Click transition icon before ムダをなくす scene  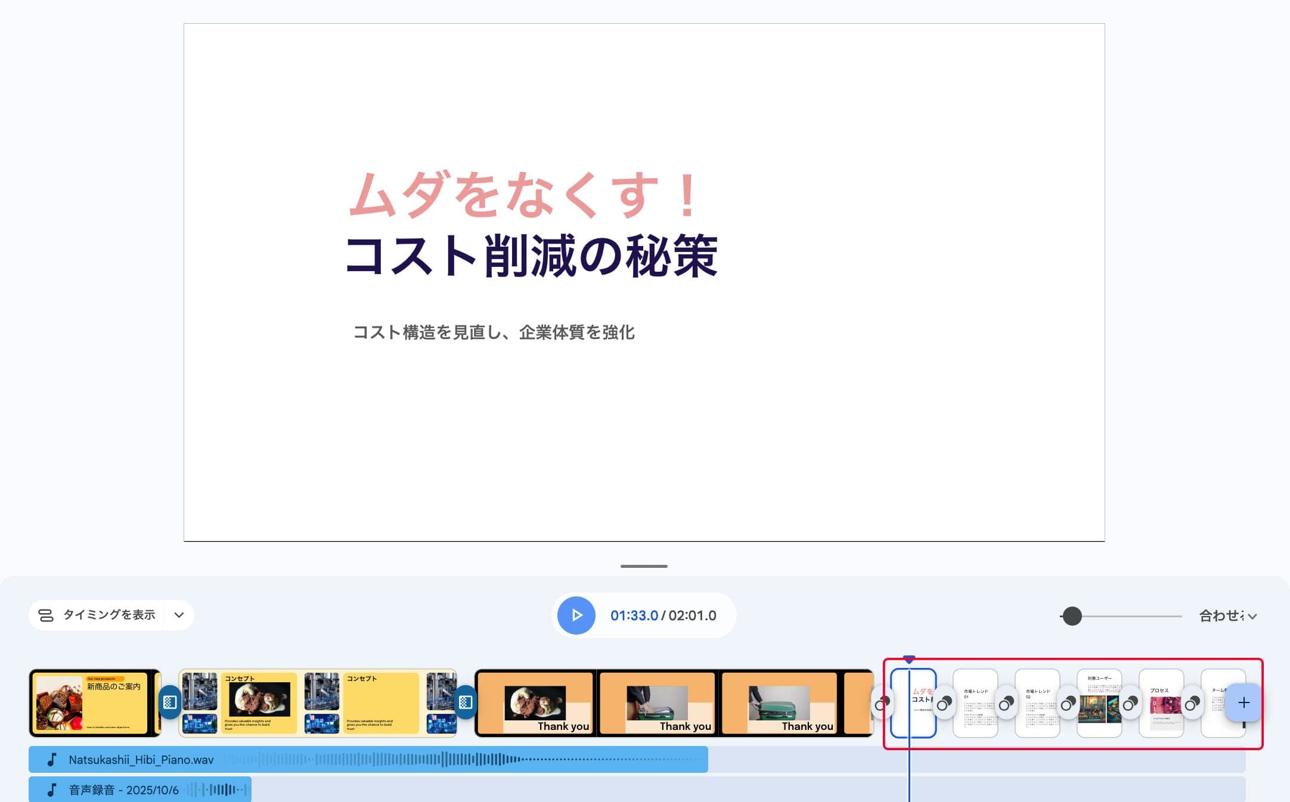[x=882, y=704]
